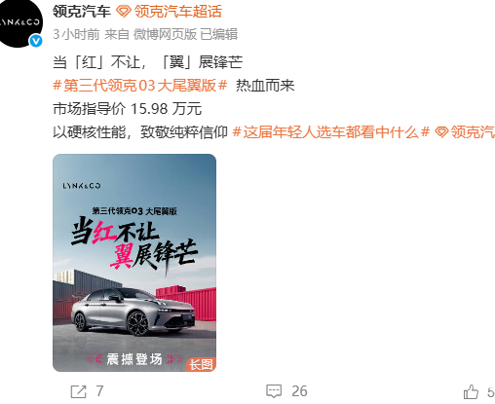Click the 长图 long-image badge
Image resolution: width=495 pixels, height=404 pixels.
click(x=201, y=365)
